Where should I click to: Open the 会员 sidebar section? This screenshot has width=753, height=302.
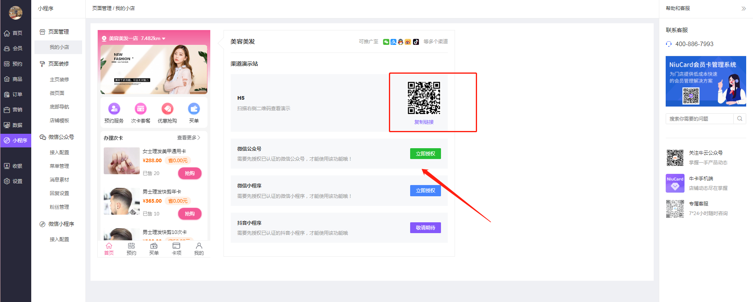click(x=16, y=48)
